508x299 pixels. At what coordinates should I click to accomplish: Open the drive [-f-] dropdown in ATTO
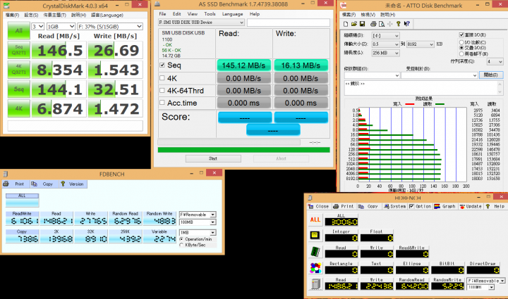[385, 35]
